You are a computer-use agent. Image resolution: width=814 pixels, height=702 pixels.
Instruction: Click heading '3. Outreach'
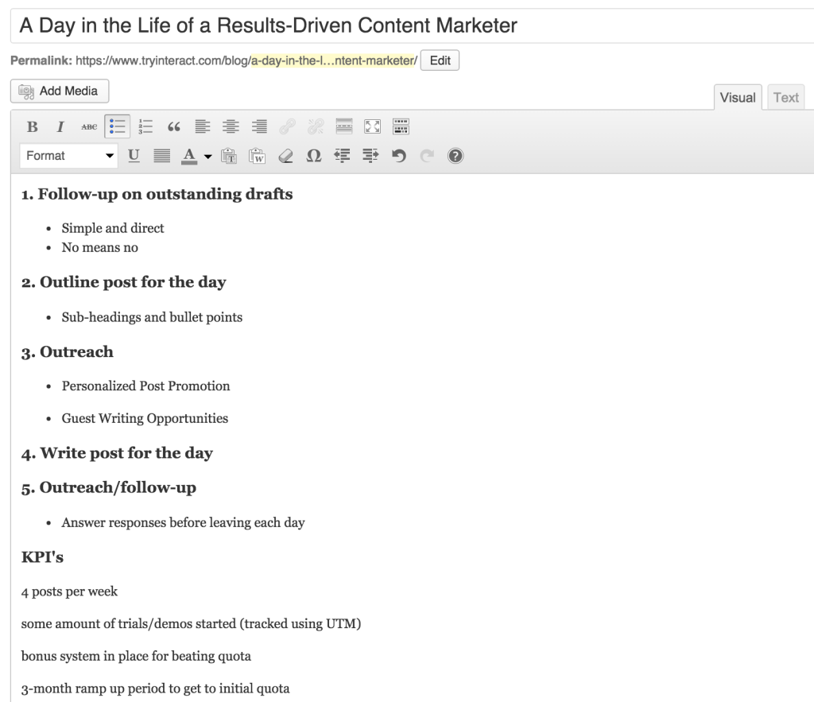(x=67, y=352)
